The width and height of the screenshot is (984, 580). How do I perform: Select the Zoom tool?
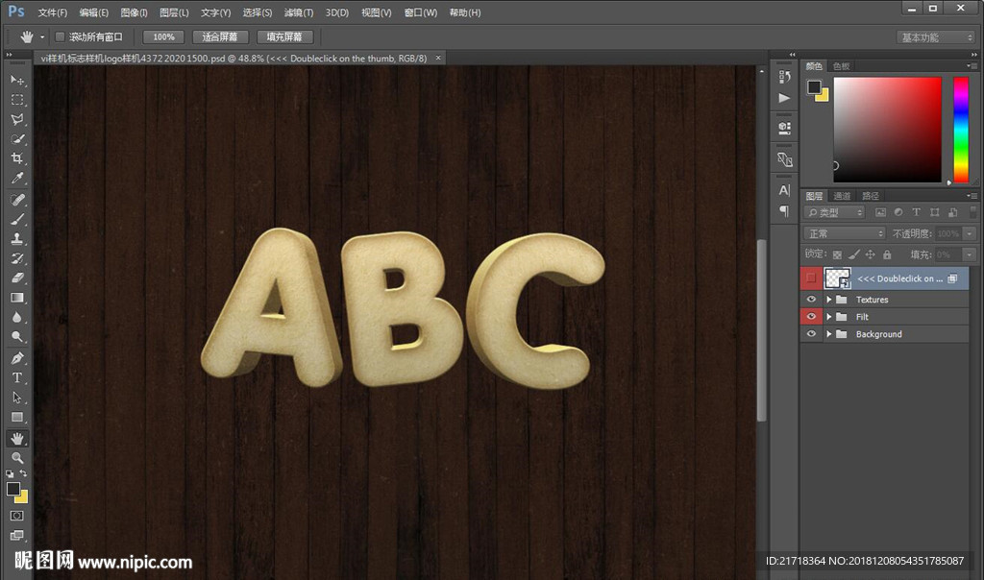click(x=17, y=458)
